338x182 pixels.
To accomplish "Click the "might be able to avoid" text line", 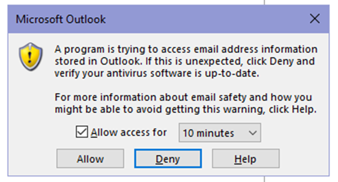I will (186, 110).
